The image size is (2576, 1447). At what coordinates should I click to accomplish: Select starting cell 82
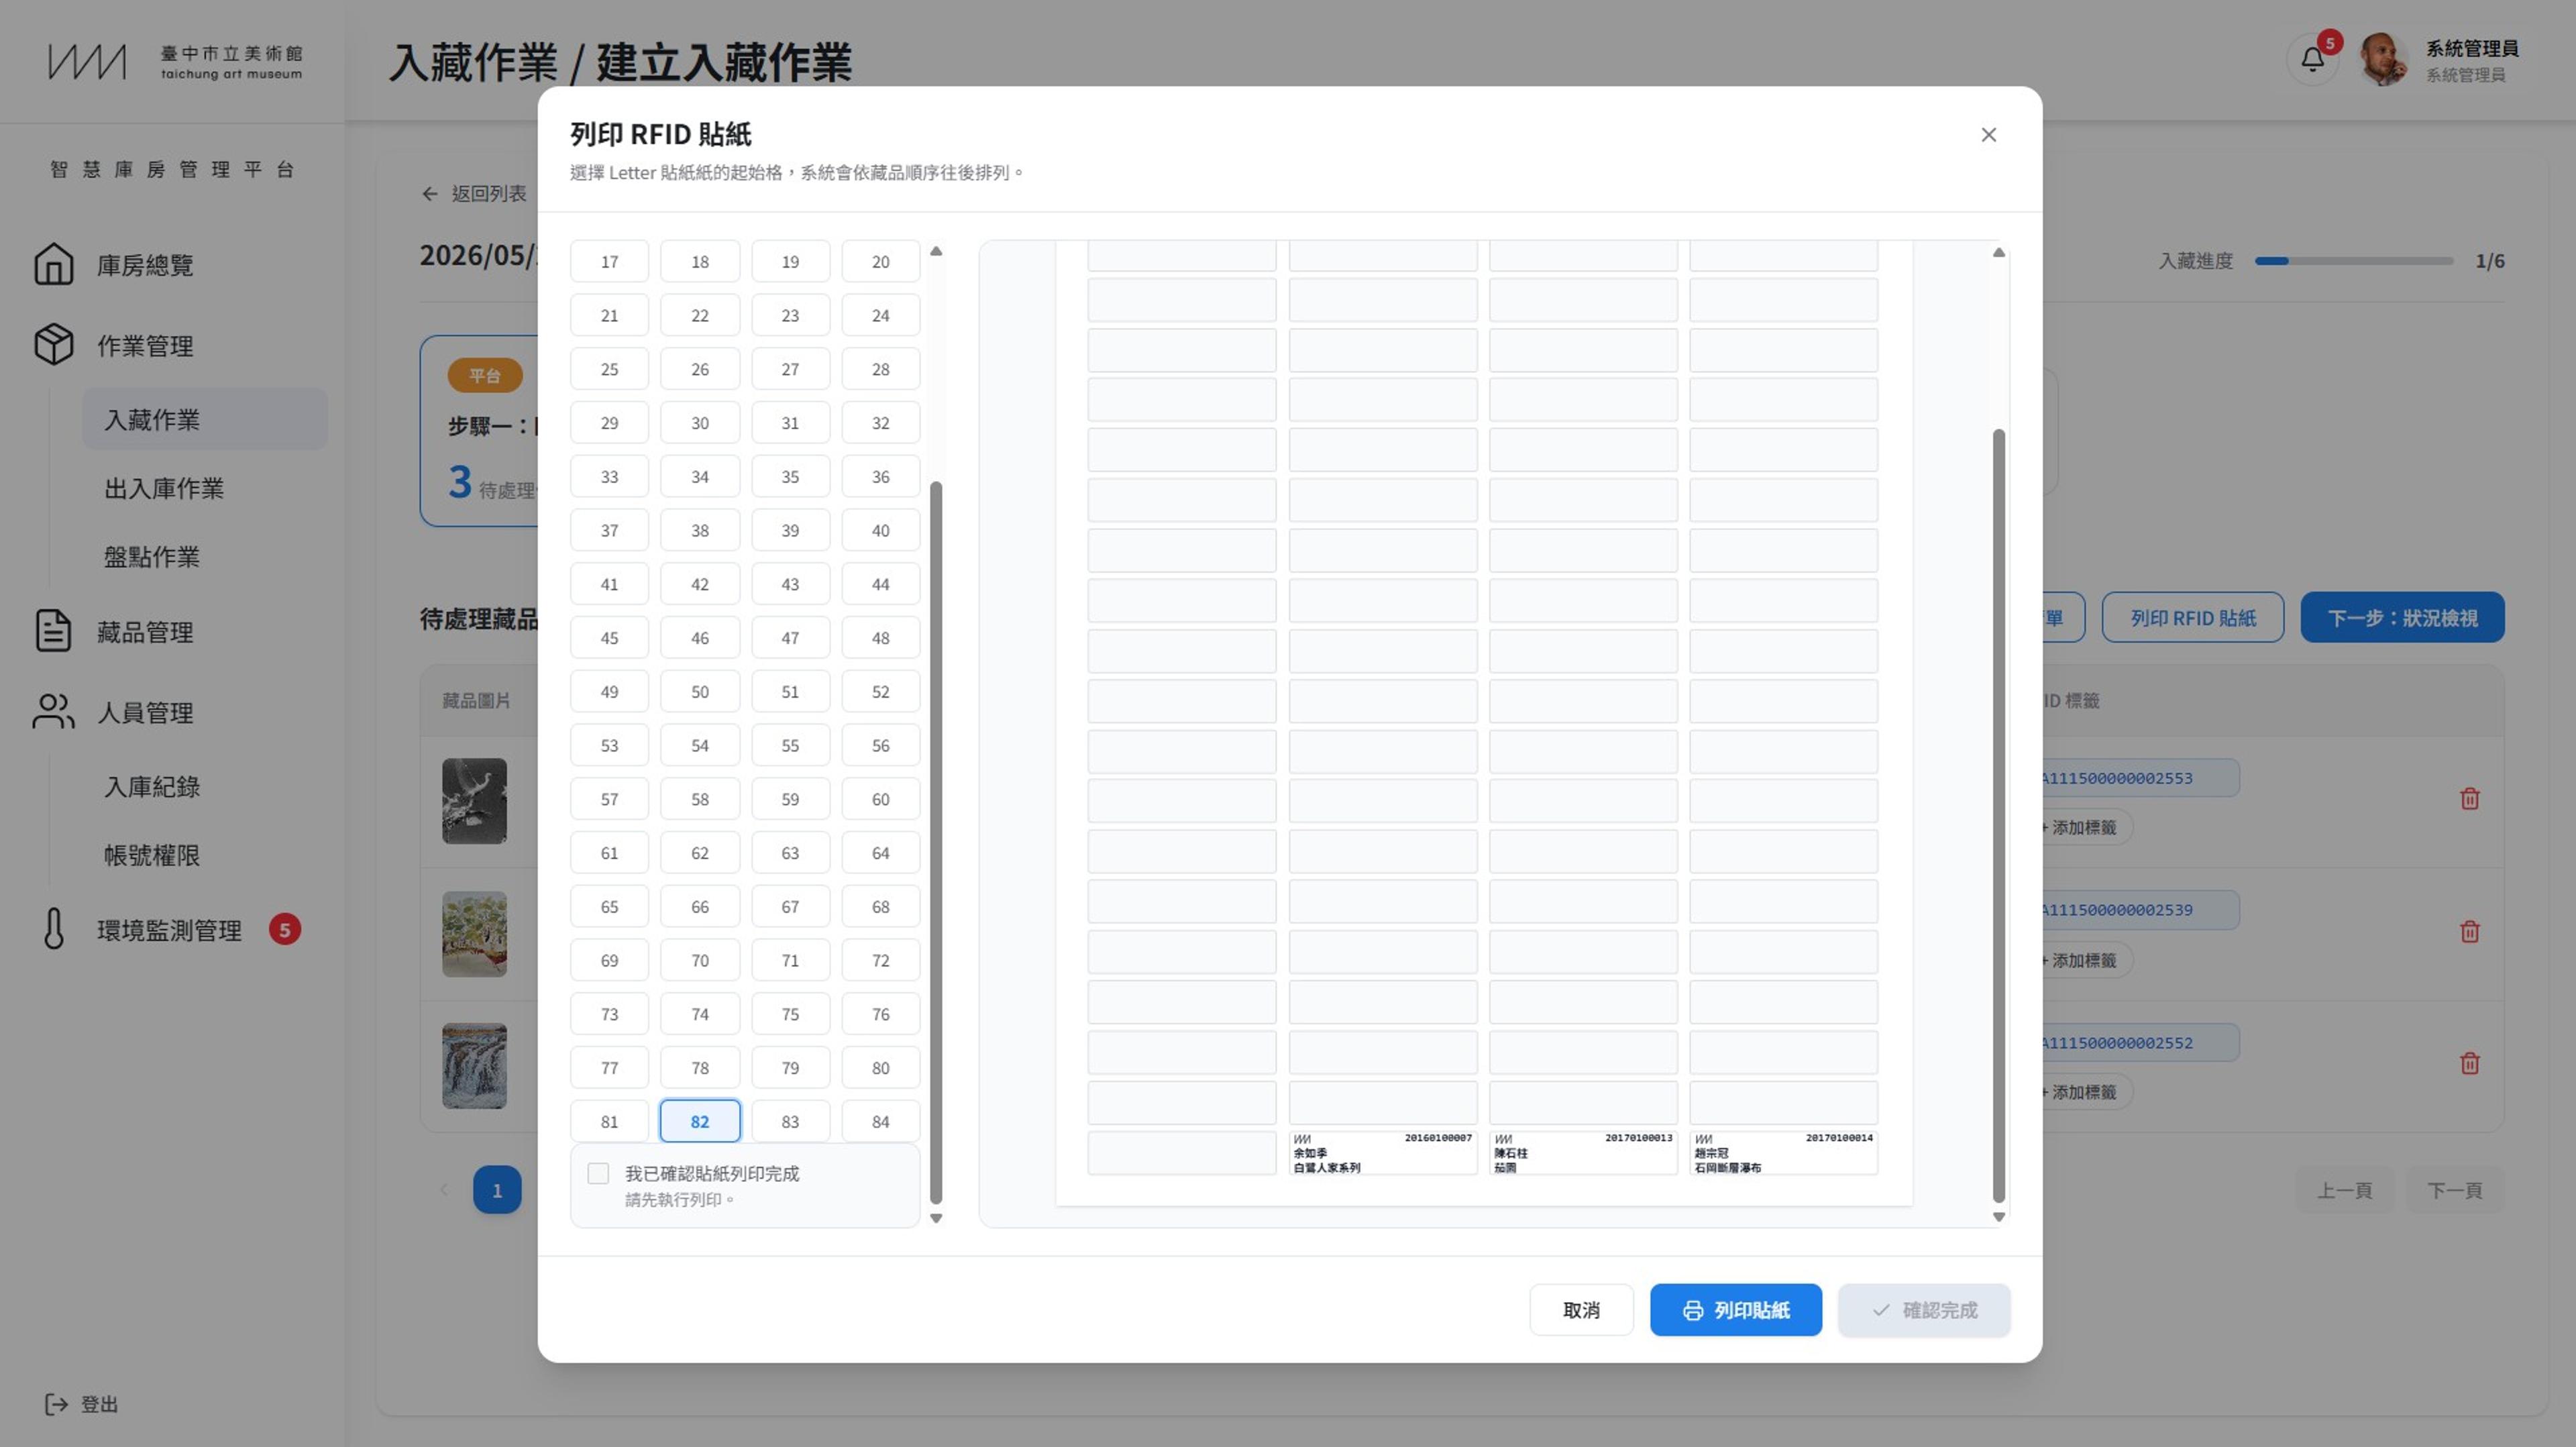[700, 1121]
